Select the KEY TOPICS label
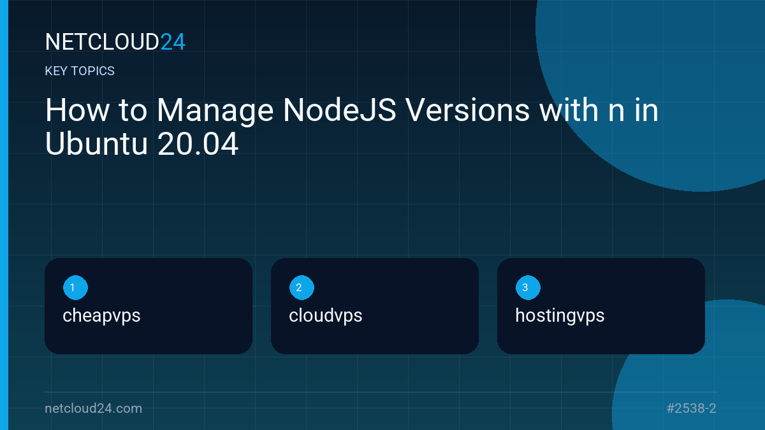 80,71
